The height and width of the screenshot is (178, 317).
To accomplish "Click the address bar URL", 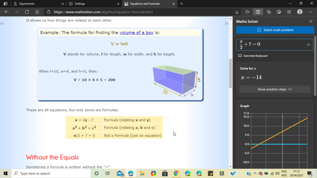I will [x=103, y=12].
